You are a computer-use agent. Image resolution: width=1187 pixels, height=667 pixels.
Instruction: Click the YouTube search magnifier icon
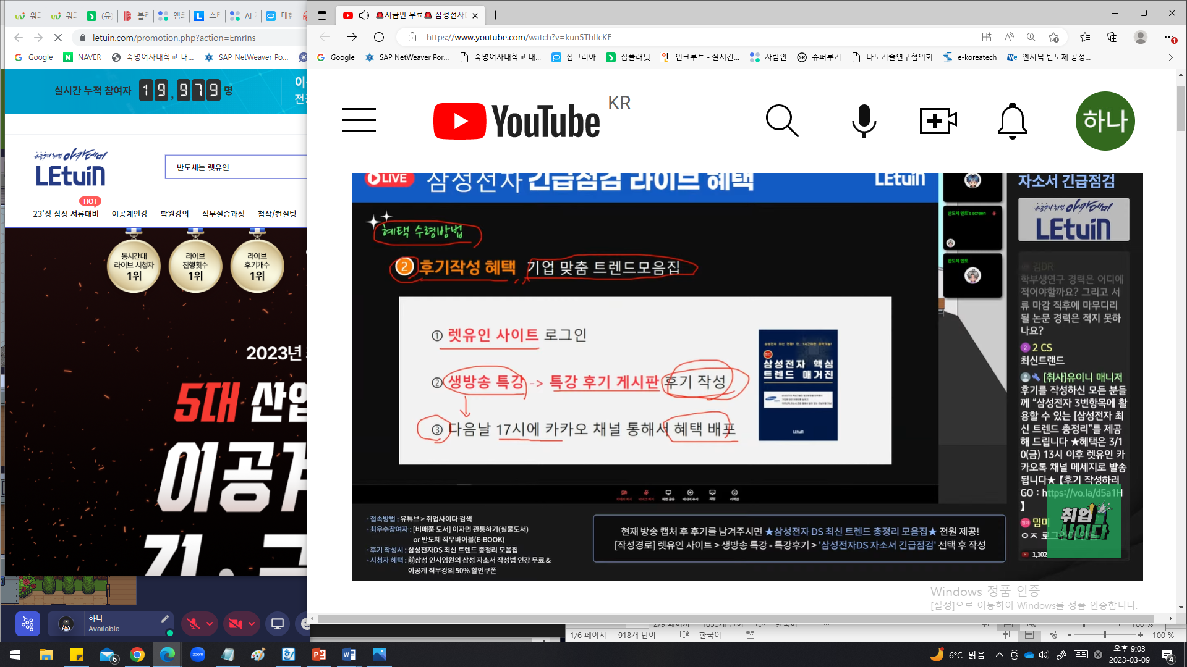pos(782,120)
